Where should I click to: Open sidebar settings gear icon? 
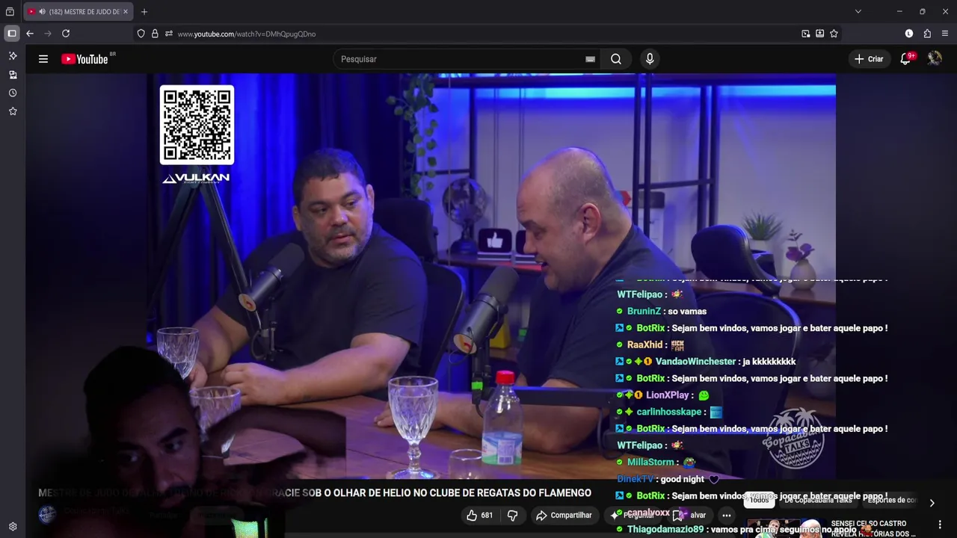pyautogui.click(x=13, y=527)
